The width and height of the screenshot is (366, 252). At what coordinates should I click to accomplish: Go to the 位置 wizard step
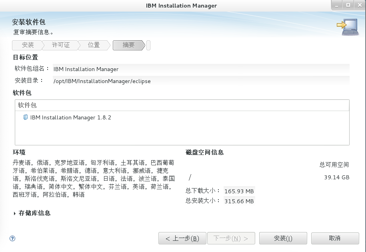[94, 45]
